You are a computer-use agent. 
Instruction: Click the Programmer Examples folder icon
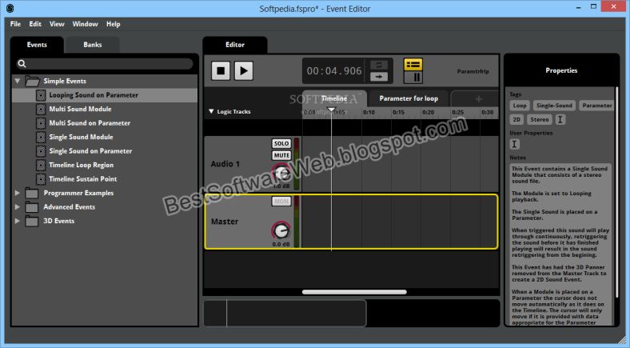pos(32,194)
